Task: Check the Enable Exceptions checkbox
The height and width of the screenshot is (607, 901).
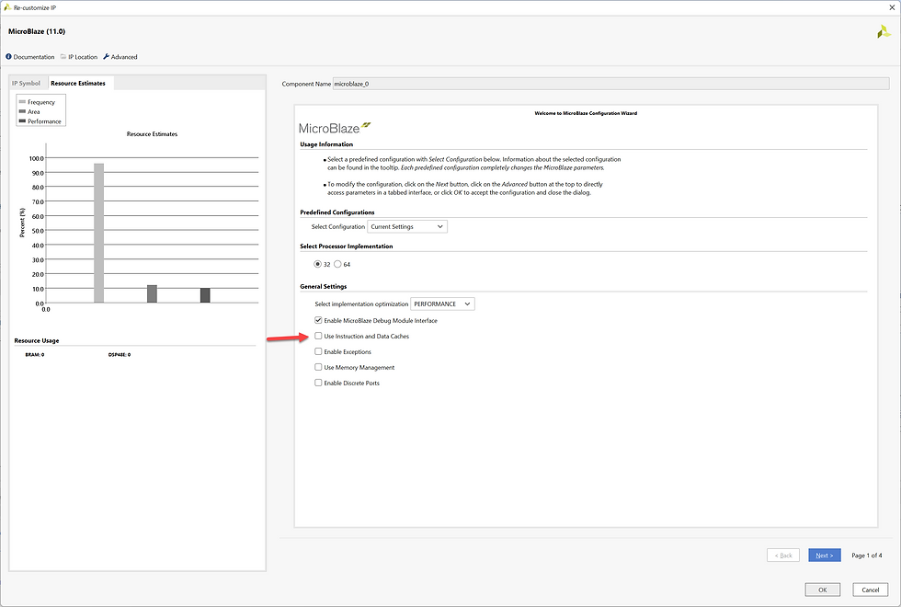Action: click(x=318, y=351)
